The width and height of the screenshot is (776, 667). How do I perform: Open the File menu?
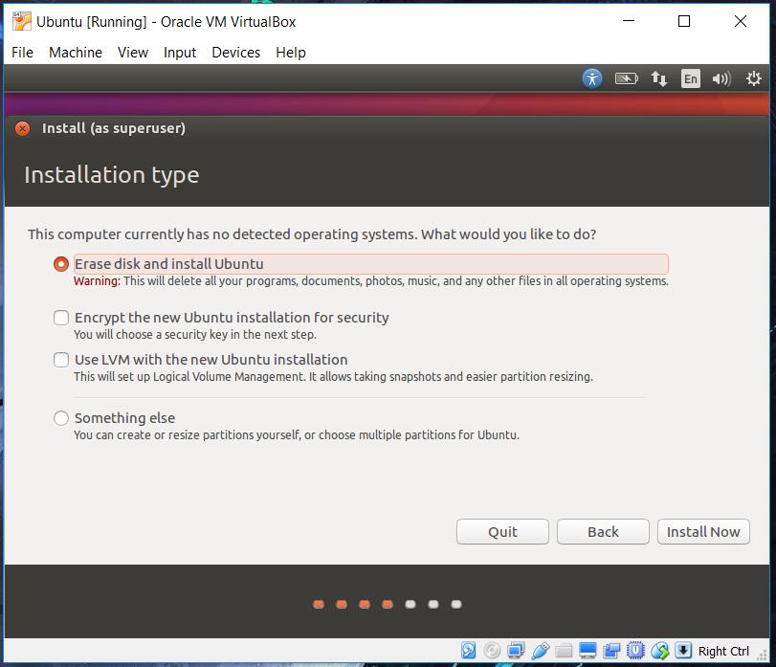pyautogui.click(x=22, y=53)
